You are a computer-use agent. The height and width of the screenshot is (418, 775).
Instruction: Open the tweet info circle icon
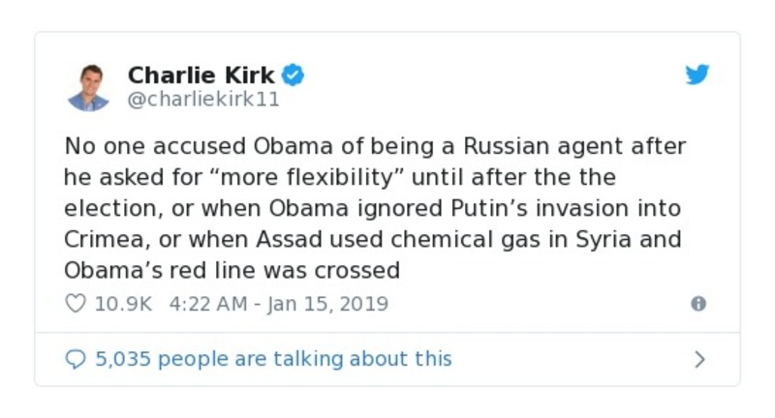pos(697,304)
